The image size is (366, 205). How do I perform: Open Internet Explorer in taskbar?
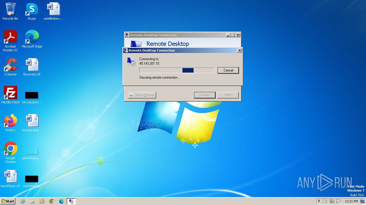[23, 201]
